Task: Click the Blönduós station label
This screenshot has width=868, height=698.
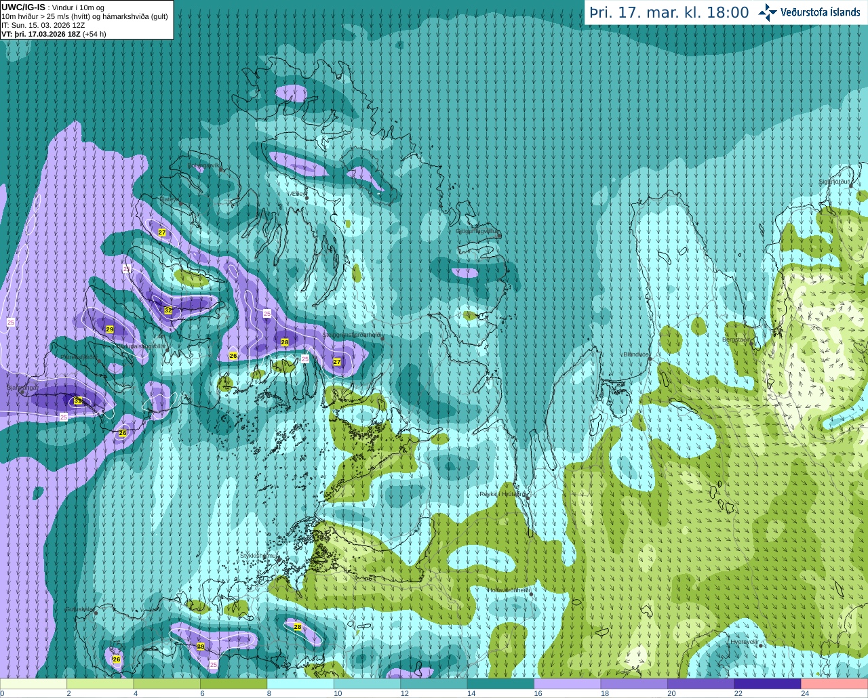Action: click(x=636, y=354)
